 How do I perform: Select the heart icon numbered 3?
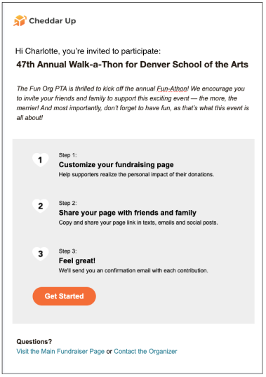[x=41, y=254]
